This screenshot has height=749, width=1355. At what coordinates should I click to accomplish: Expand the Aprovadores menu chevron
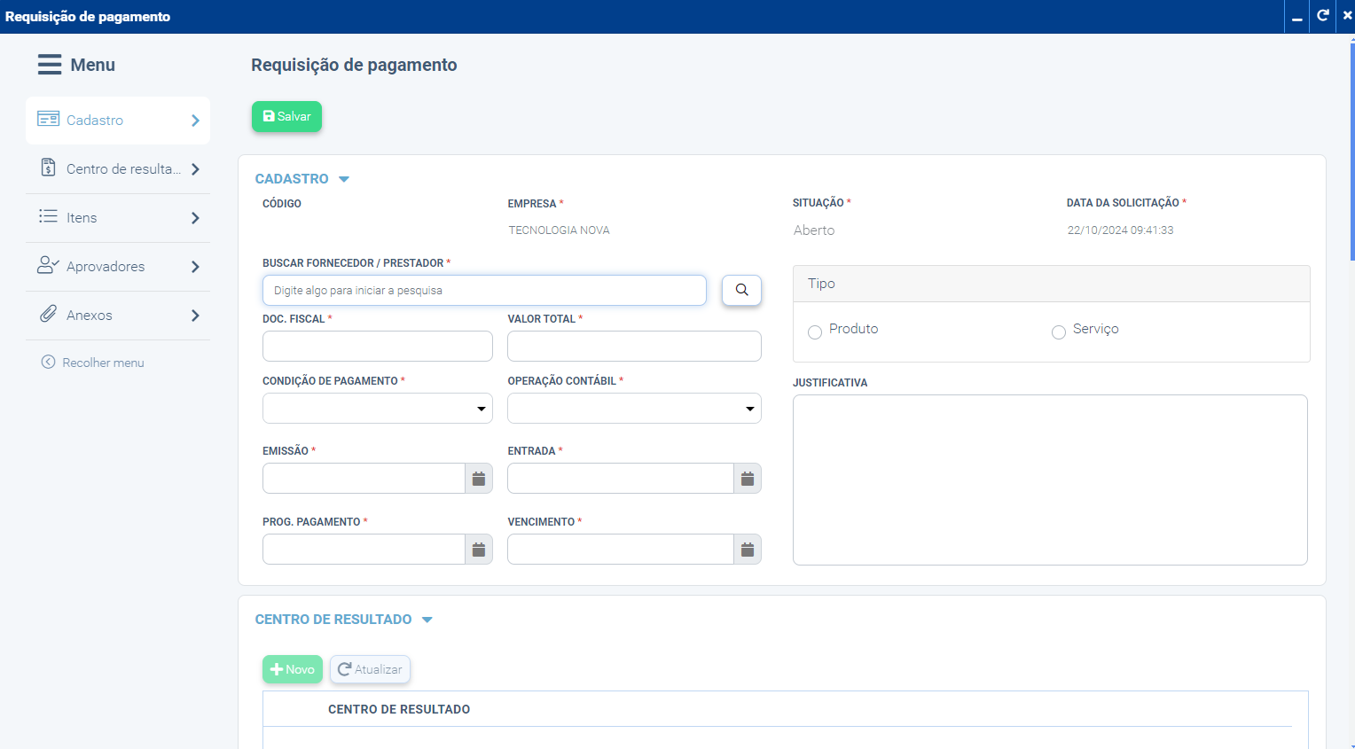click(x=195, y=267)
